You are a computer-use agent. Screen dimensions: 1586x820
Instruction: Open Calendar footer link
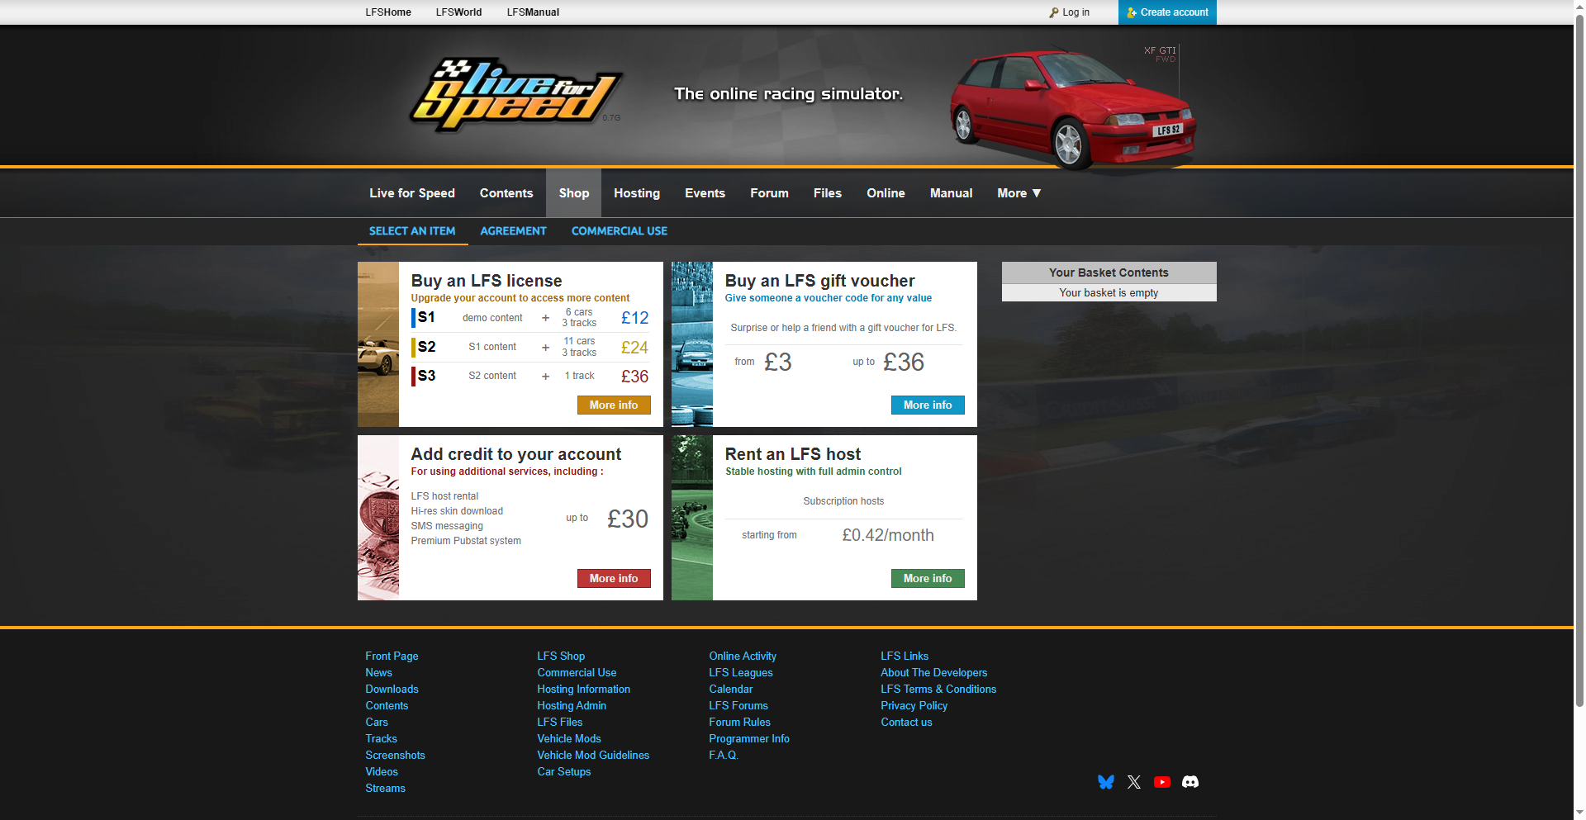(x=731, y=690)
